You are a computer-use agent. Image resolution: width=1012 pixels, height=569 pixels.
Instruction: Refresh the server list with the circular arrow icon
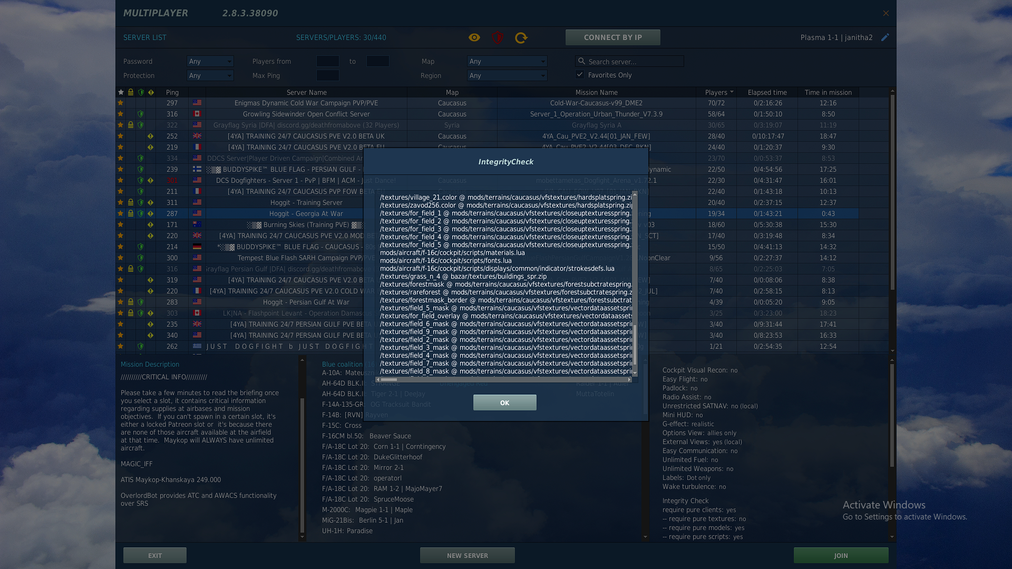coord(521,37)
